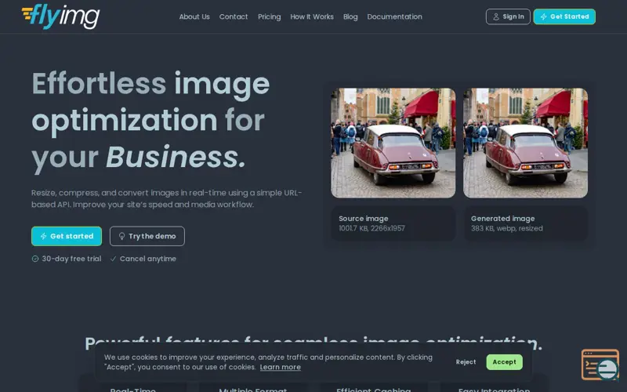
Task: Go to the Contact page
Action: (234, 16)
